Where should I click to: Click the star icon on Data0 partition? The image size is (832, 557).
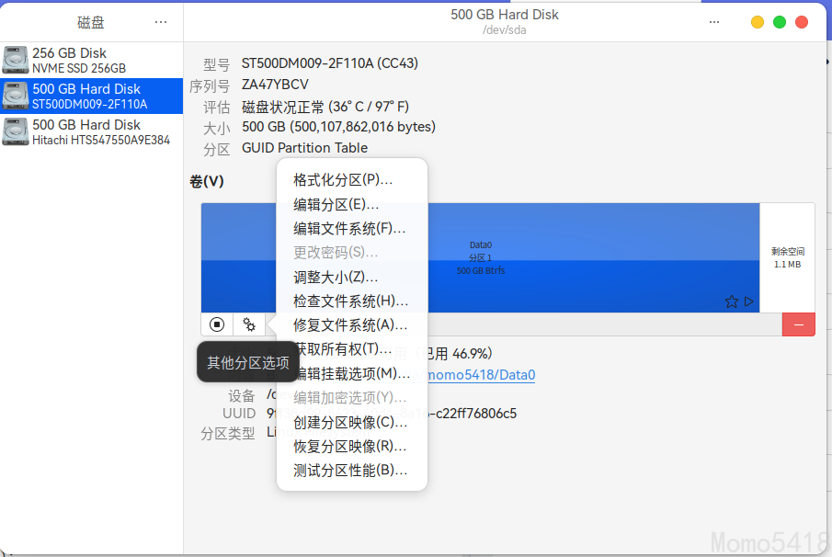tap(732, 301)
